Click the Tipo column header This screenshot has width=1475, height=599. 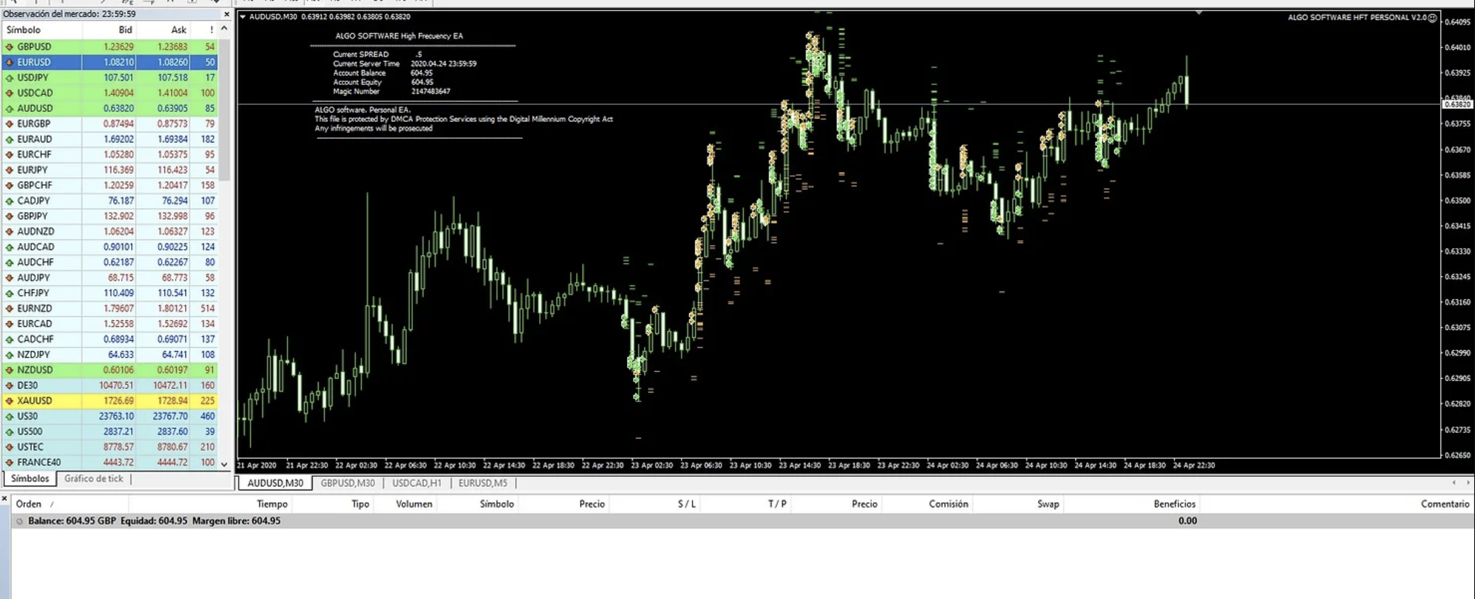pyautogui.click(x=333, y=504)
